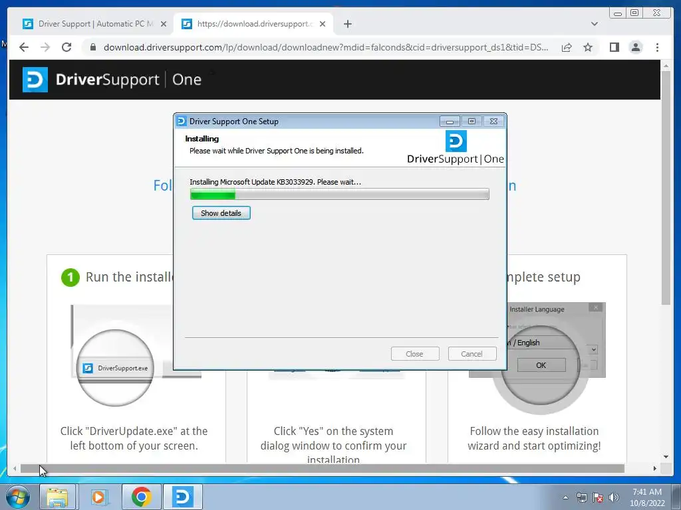
Task: Click the installation progress bar
Action: click(340, 195)
